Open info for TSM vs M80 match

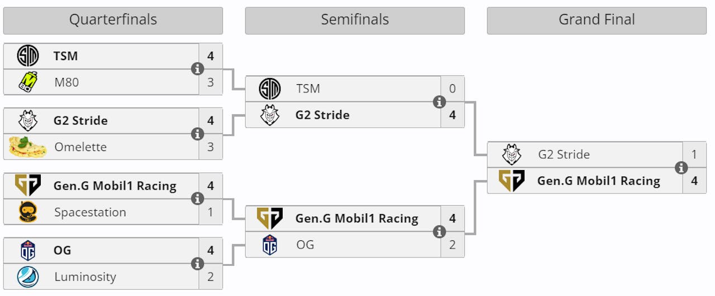click(197, 69)
